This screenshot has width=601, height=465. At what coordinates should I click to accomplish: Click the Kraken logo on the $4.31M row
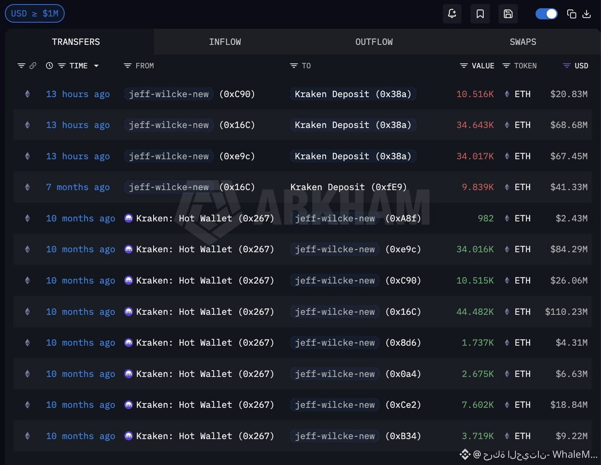tap(128, 342)
